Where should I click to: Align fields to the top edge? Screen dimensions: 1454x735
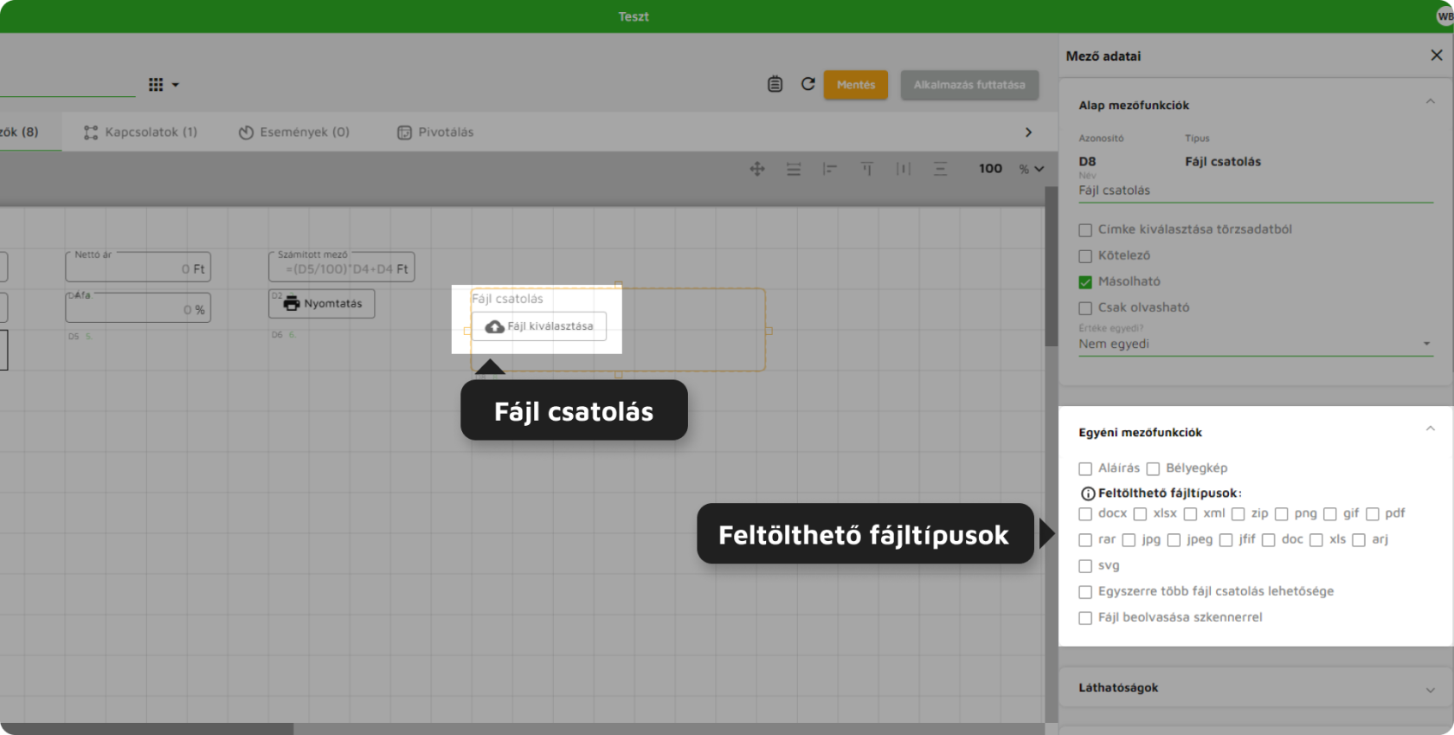pyautogui.click(x=866, y=169)
